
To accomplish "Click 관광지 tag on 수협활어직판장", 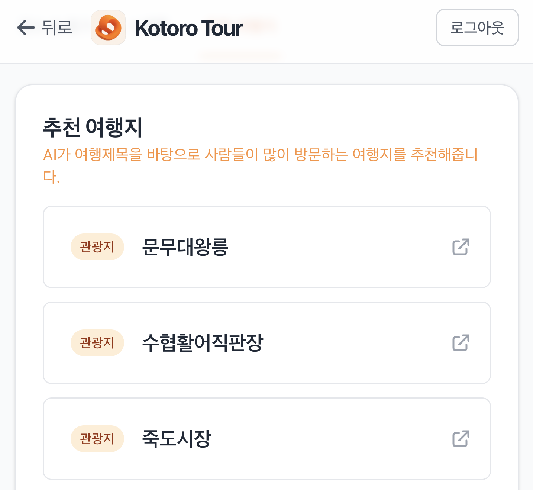I will tap(97, 343).
